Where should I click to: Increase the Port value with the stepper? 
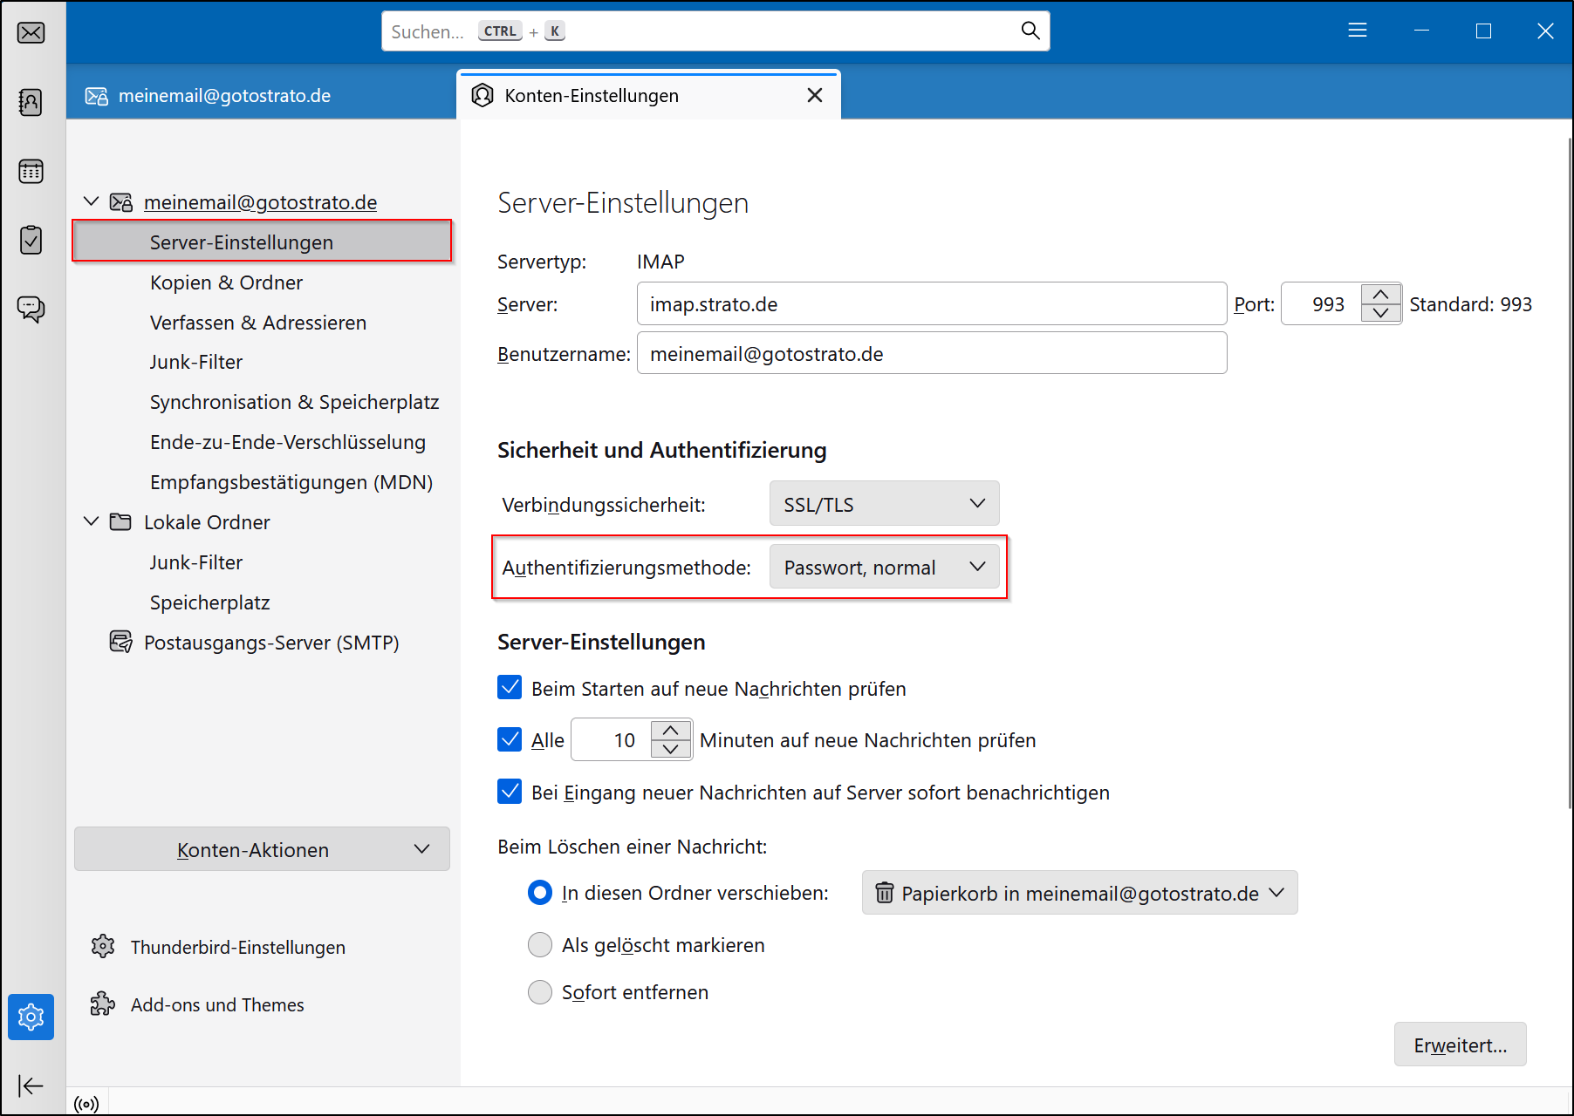pos(1381,296)
